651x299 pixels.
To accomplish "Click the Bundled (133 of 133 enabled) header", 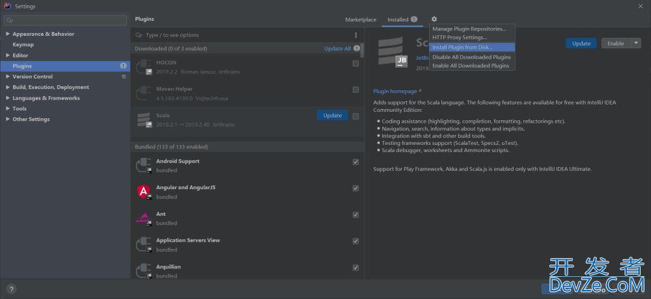I will [171, 147].
